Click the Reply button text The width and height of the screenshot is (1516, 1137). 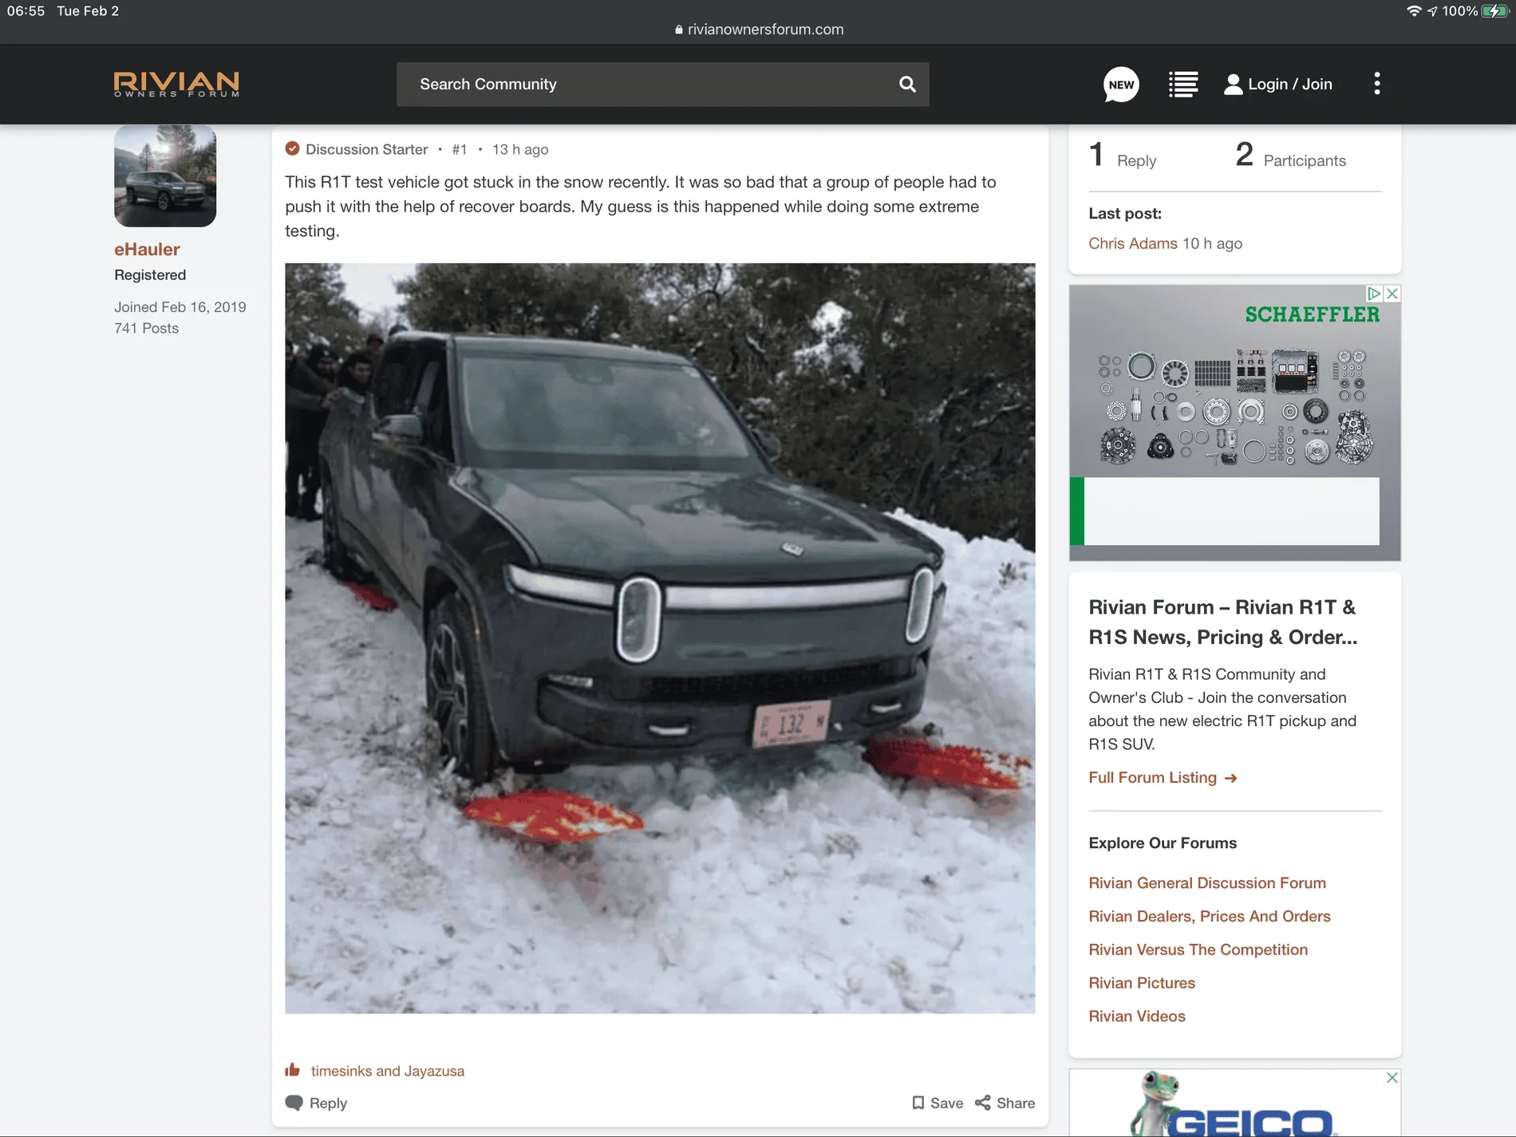(x=328, y=1103)
